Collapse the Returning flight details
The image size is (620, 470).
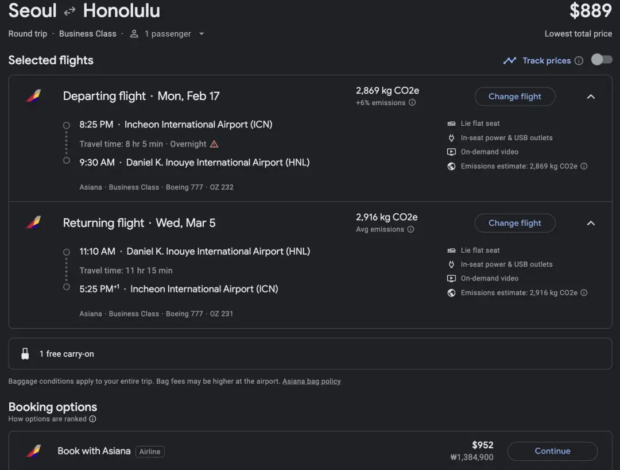(591, 223)
